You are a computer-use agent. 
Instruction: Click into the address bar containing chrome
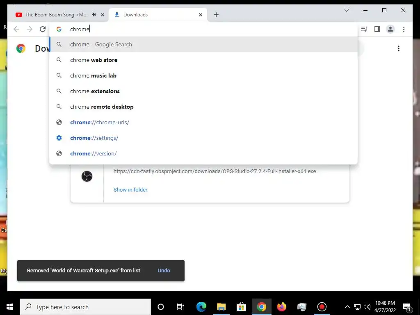[203, 29]
